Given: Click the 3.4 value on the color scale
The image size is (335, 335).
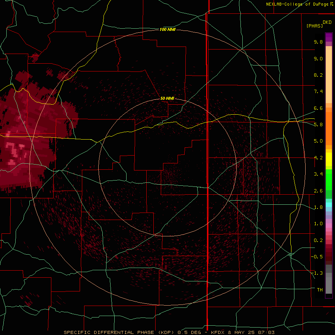Looking at the screenshot, I should [x=318, y=174].
